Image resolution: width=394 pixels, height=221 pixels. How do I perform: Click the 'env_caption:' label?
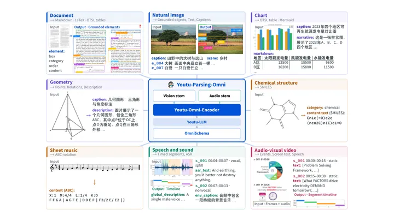coord(206,195)
